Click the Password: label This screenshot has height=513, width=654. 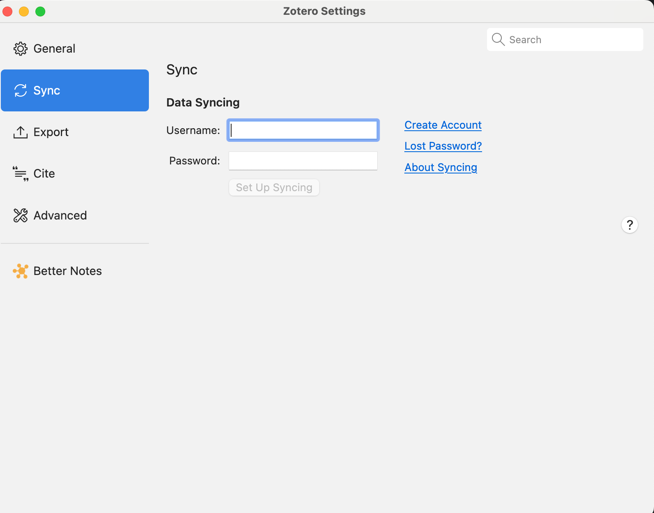pos(195,161)
